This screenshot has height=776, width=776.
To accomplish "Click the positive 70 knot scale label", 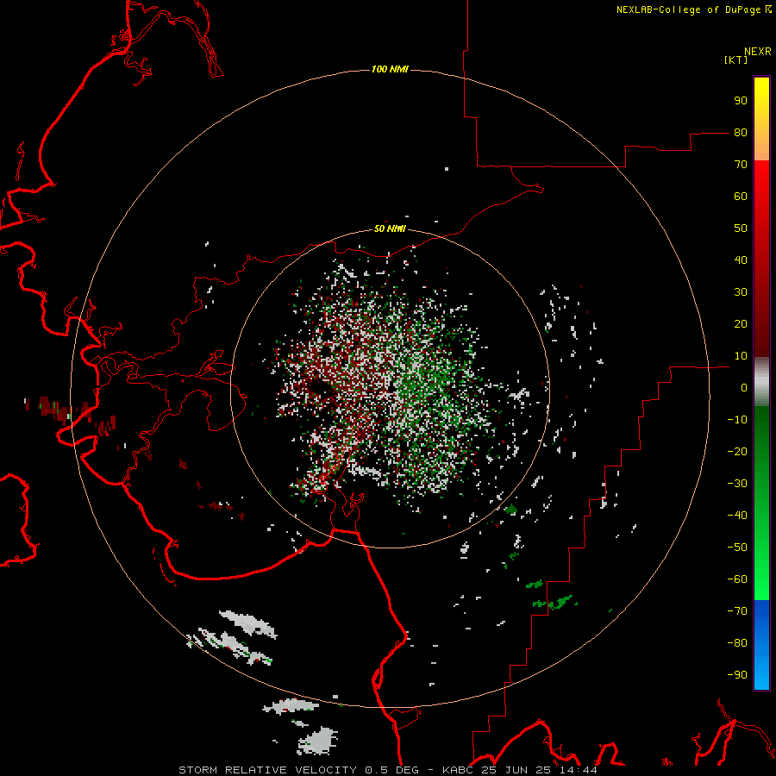I will [x=741, y=165].
